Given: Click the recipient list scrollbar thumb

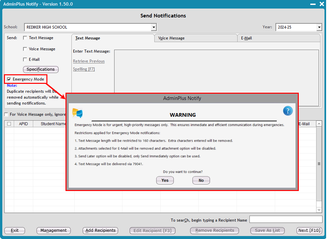Looking at the screenshot, I should (x=319, y=164).
